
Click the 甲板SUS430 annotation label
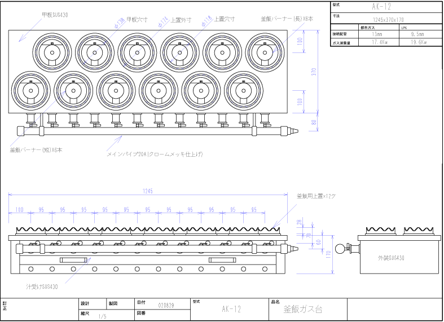[55, 15]
